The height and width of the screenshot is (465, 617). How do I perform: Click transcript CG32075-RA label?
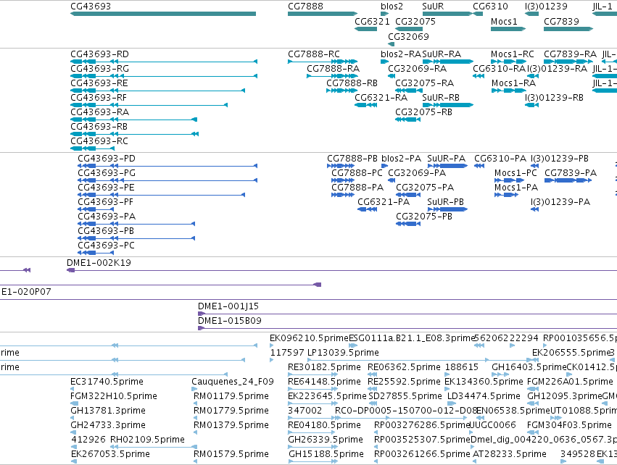tap(425, 83)
